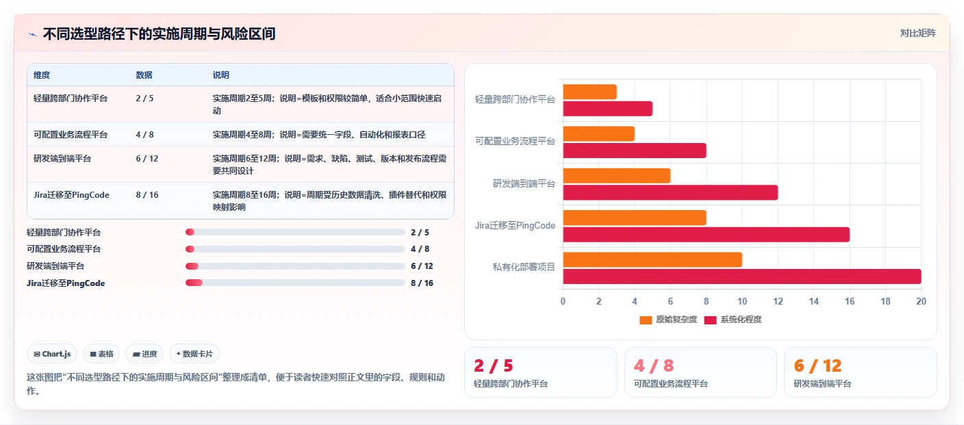The height and width of the screenshot is (425, 964).
Task: Click the 研发端到端平台 progress bar
Action: (295, 266)
